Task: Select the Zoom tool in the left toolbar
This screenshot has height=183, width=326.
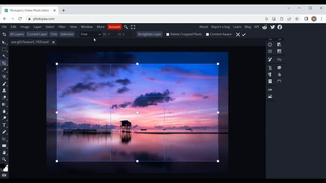Action: 4,159
